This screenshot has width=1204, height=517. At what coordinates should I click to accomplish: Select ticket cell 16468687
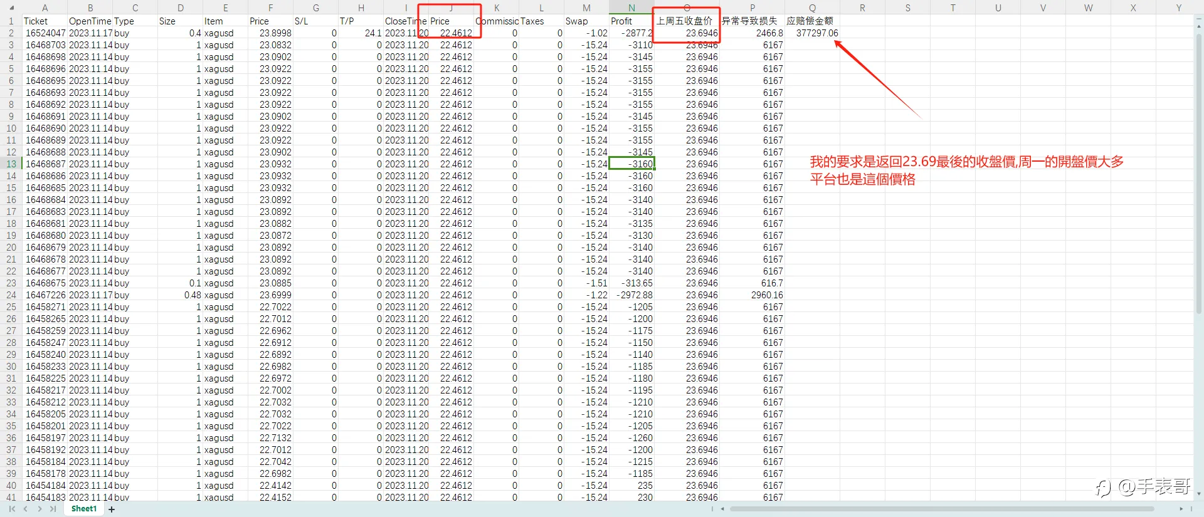click(x=45, y=164)
